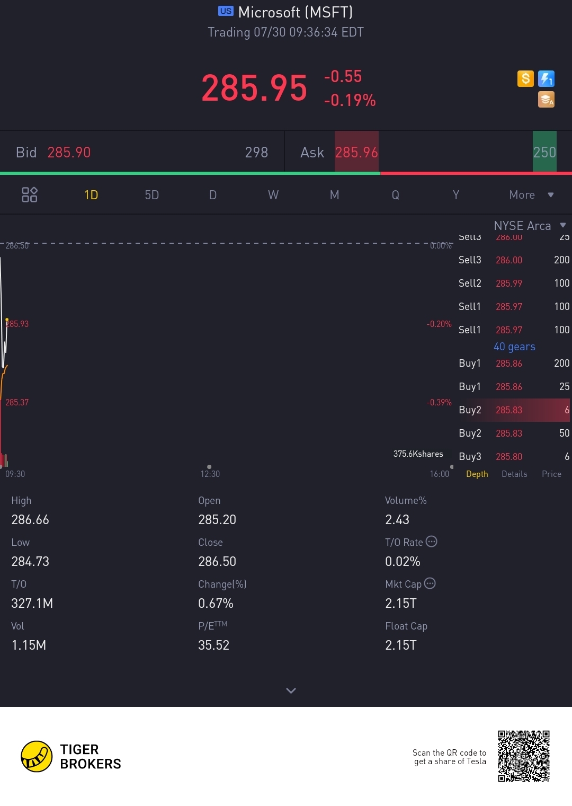Open the T/O Rate info bubble
Image resolution: width=572 pixels, height=806 pixels.
tap(432, 542)
